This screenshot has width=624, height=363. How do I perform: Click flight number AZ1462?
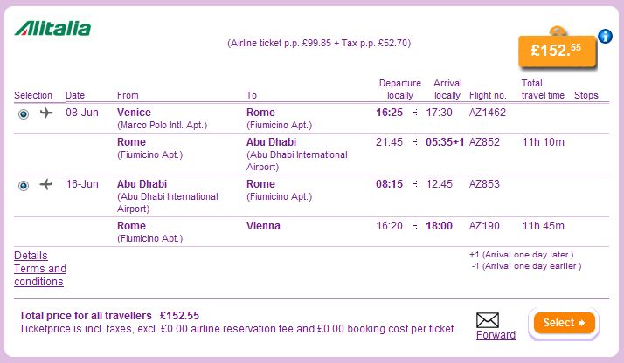488,113
